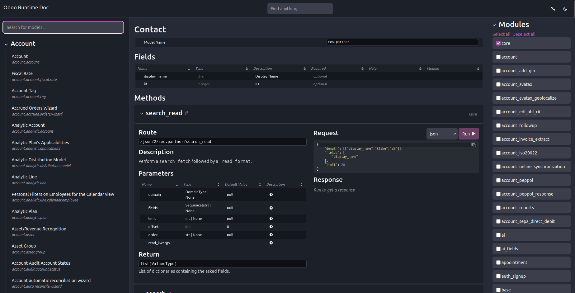Show help for offset parameter
575x293 pixels.
click(x=271, y=227)
